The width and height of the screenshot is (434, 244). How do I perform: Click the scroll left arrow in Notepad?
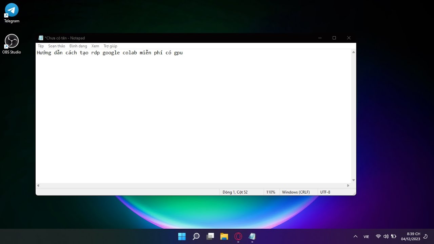point(38,186)
